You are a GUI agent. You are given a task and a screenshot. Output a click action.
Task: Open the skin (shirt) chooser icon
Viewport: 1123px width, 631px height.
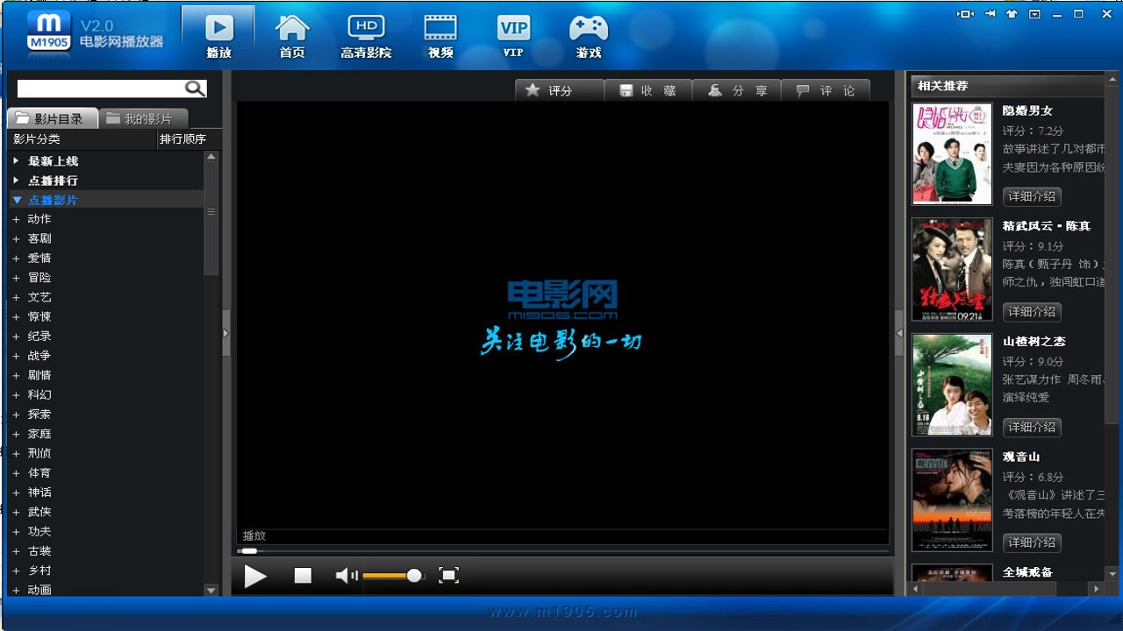[1012, 14]
